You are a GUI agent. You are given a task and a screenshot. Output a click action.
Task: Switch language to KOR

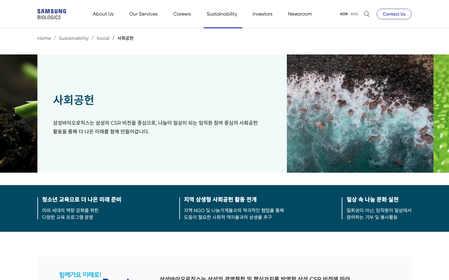click(x=344, y=14)
